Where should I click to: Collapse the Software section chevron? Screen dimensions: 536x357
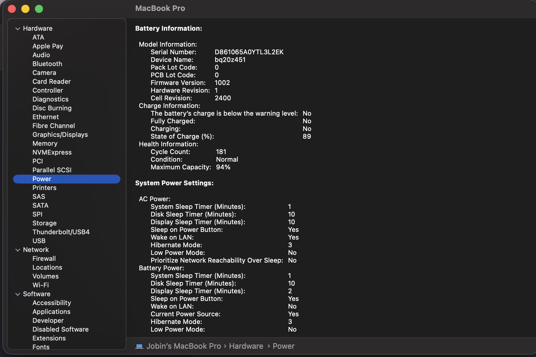18,294
